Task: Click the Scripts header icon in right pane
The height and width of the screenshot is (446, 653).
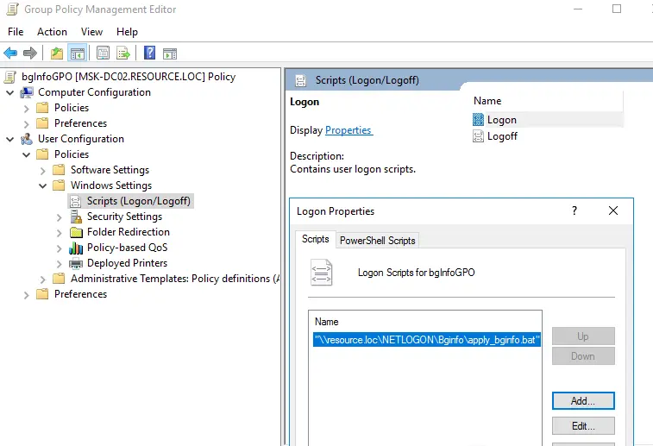Action: [301, 80]
